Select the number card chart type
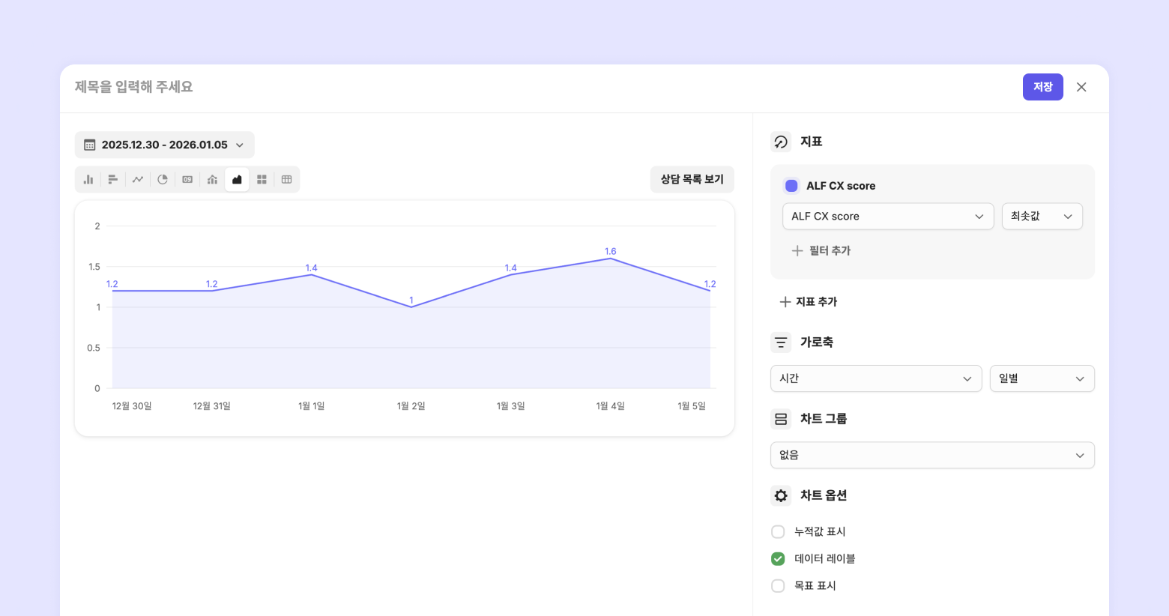The width and height of the screenshot is (1169, 616). coord(187,180)
